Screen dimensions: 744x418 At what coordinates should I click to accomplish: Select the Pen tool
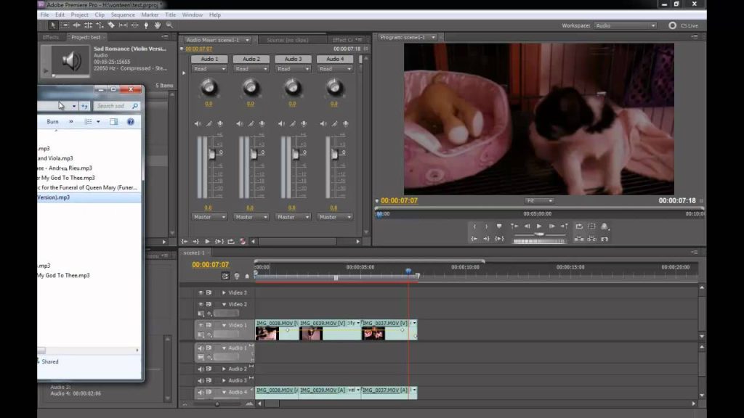point(146,25)
